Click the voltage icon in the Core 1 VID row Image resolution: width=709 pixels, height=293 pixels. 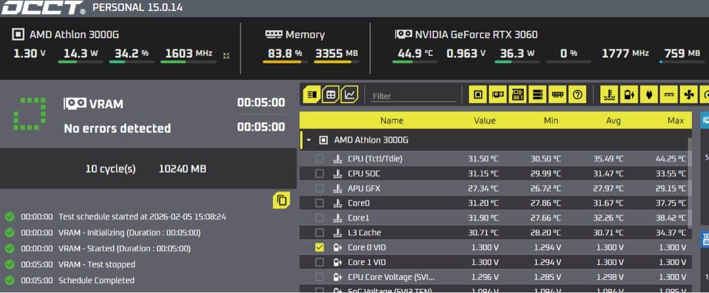click(x=338, y=262)
